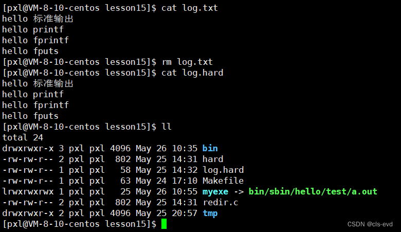Image resolution: width=401 pixels, height=232 pixels.
Task: Click the lrwxrwxrwx permission string
Action: click(28, 191)
